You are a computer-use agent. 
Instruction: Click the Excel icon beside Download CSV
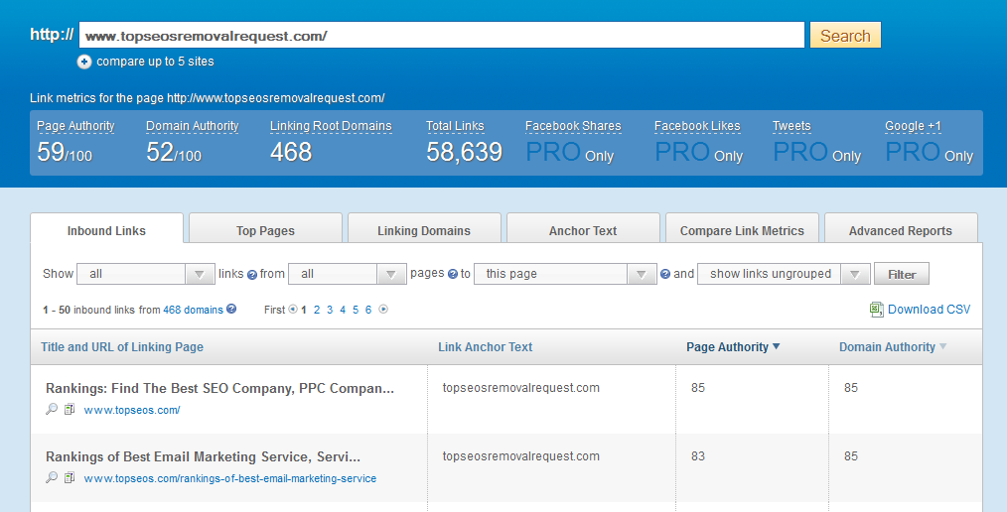877,310
